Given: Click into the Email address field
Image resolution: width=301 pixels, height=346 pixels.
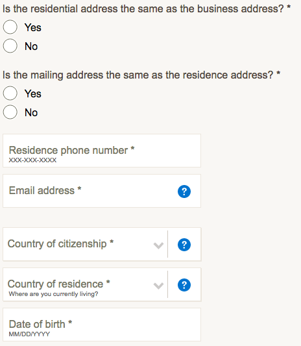Looking at the screenshot, I should click(102, 191).
